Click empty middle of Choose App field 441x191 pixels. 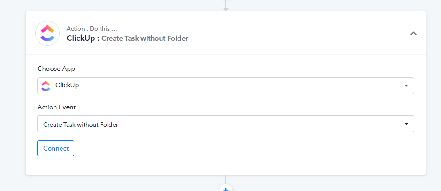[235, 86]
